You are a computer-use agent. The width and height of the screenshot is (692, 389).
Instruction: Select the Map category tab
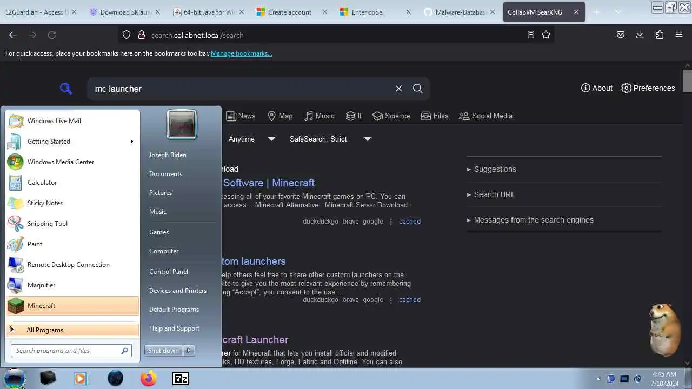pyautogui.click(x=280, y=116)
